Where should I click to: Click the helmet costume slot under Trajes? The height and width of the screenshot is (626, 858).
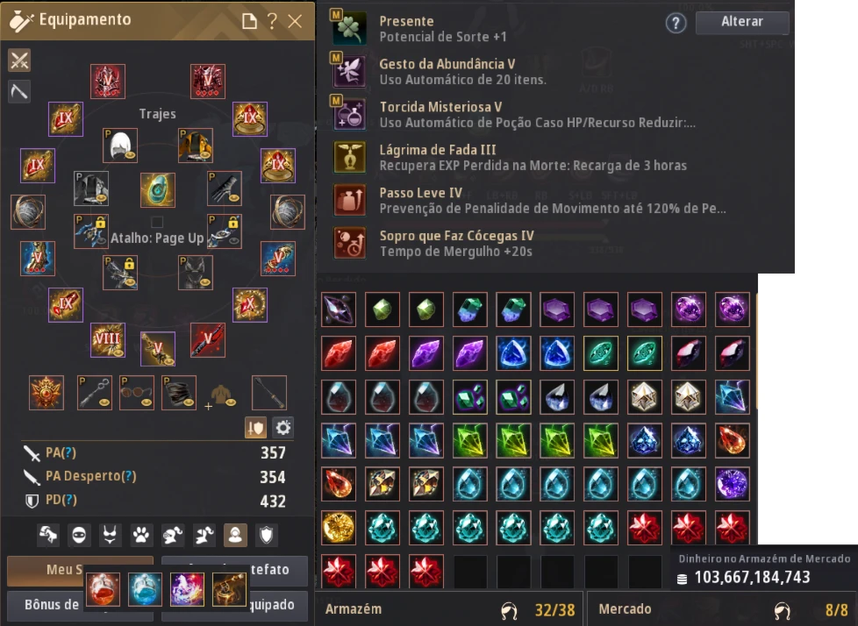pos(120,146)
